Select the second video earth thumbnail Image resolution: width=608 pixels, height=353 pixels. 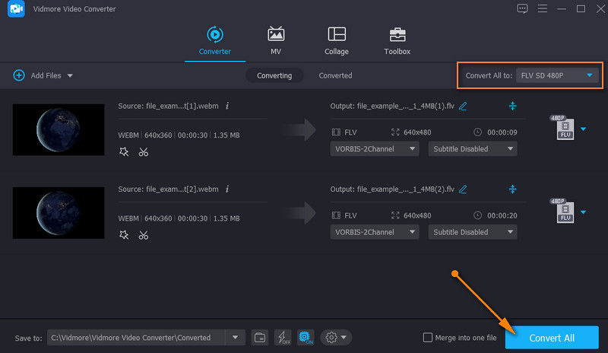59,213
